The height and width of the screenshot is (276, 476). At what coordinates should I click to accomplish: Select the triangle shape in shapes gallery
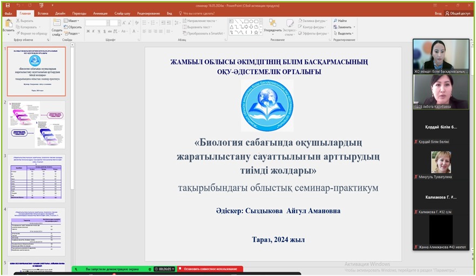pyautogui.click(x=232, y=27)
